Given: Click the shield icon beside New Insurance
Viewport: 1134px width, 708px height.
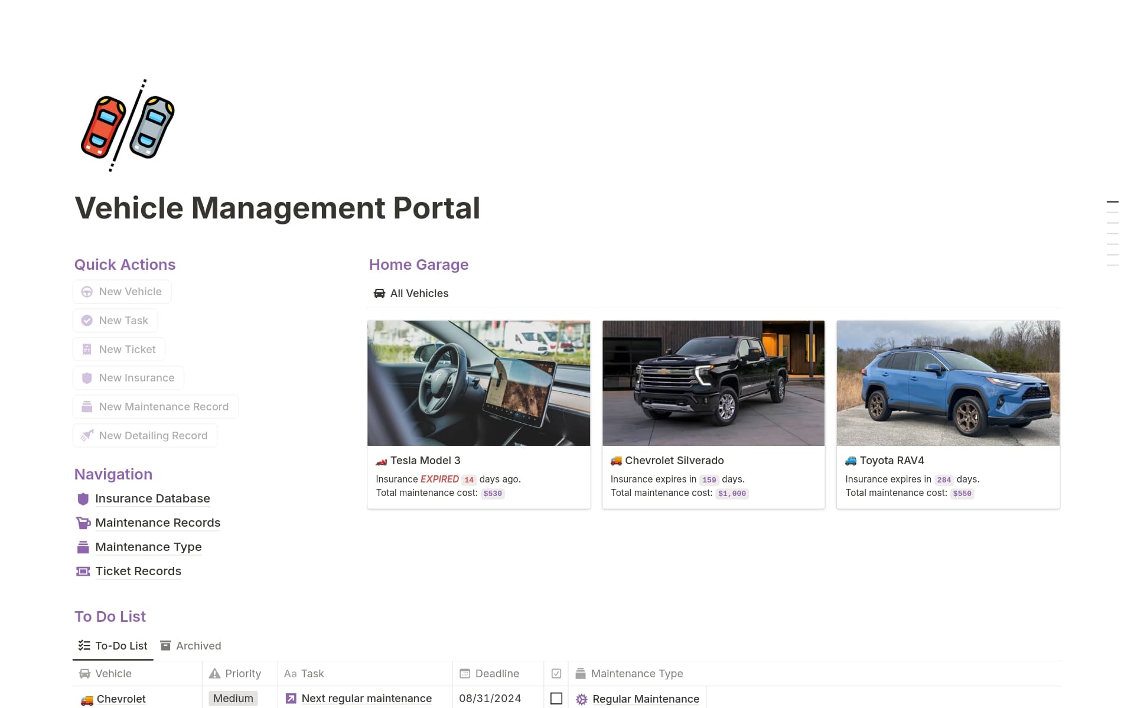Looking at the screenshot, I should point(87,378).
